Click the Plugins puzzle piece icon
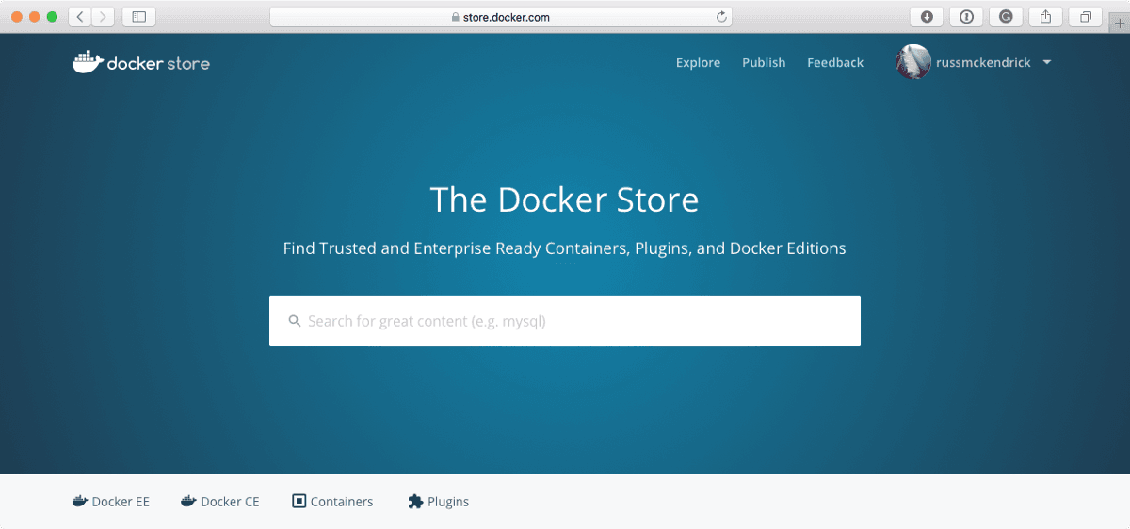The image size is (1130, 529). (x=415, y=502)
